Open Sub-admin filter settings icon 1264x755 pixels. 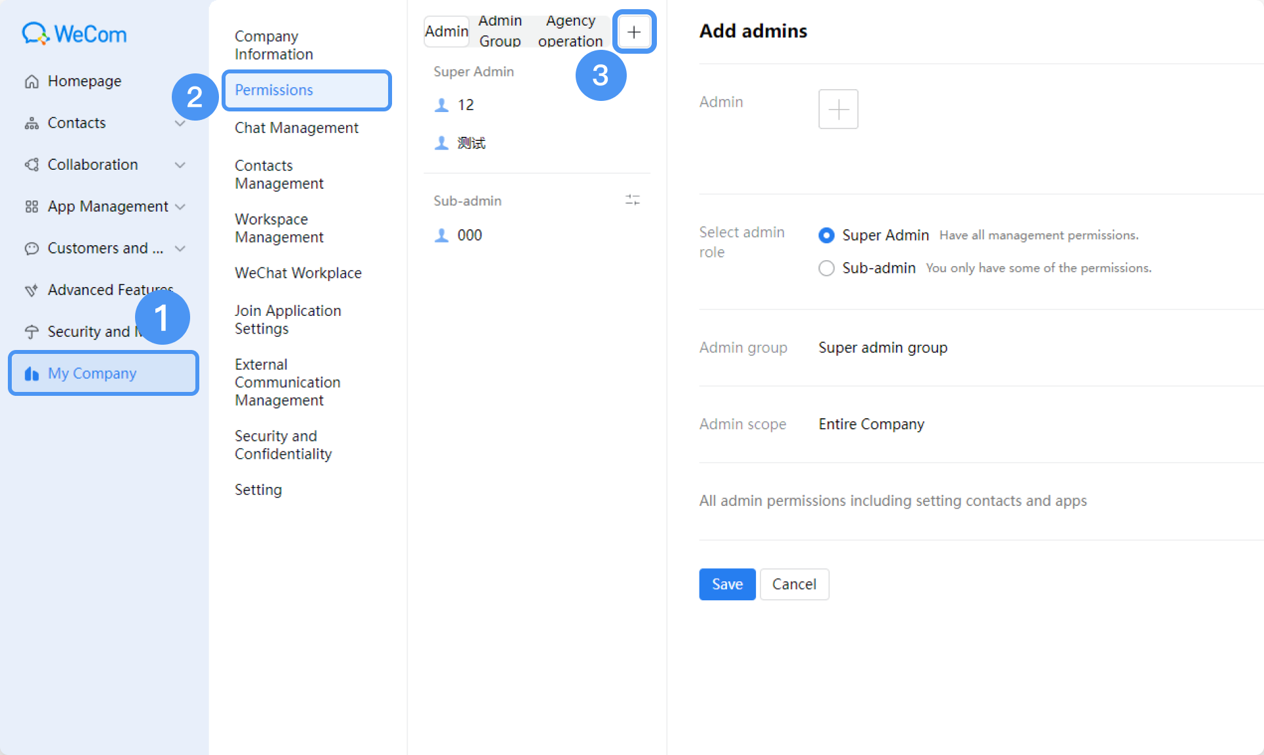[x=633, y=200]
